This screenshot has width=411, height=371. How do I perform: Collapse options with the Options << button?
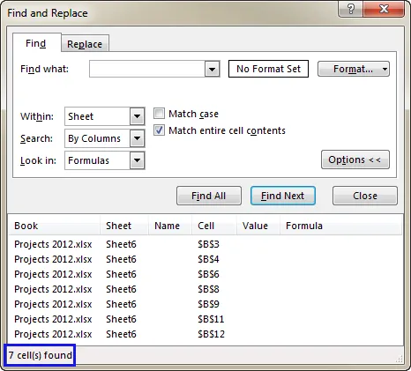coord(355,160)
